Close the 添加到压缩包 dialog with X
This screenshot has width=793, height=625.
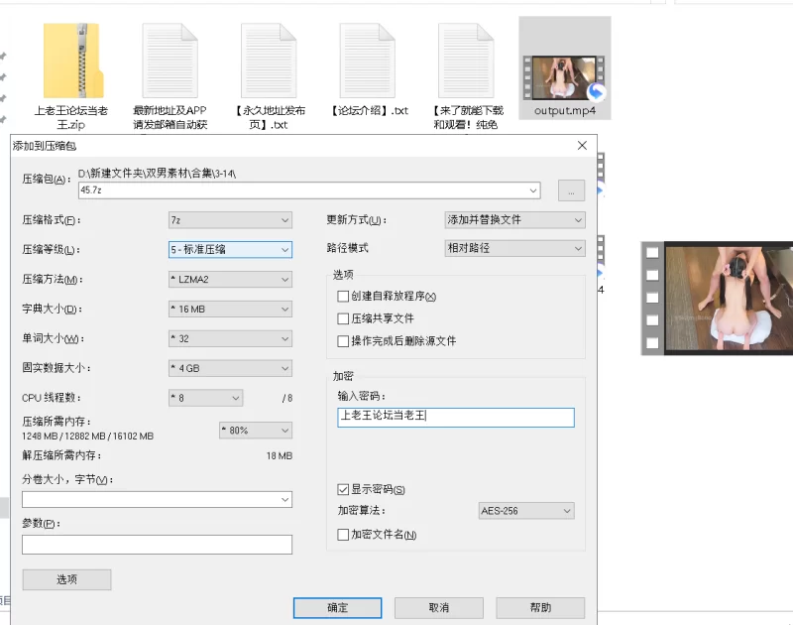pyautogui.click(x=582, y=146)
